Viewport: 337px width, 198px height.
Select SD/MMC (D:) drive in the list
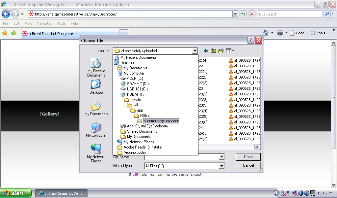[138, 84]
